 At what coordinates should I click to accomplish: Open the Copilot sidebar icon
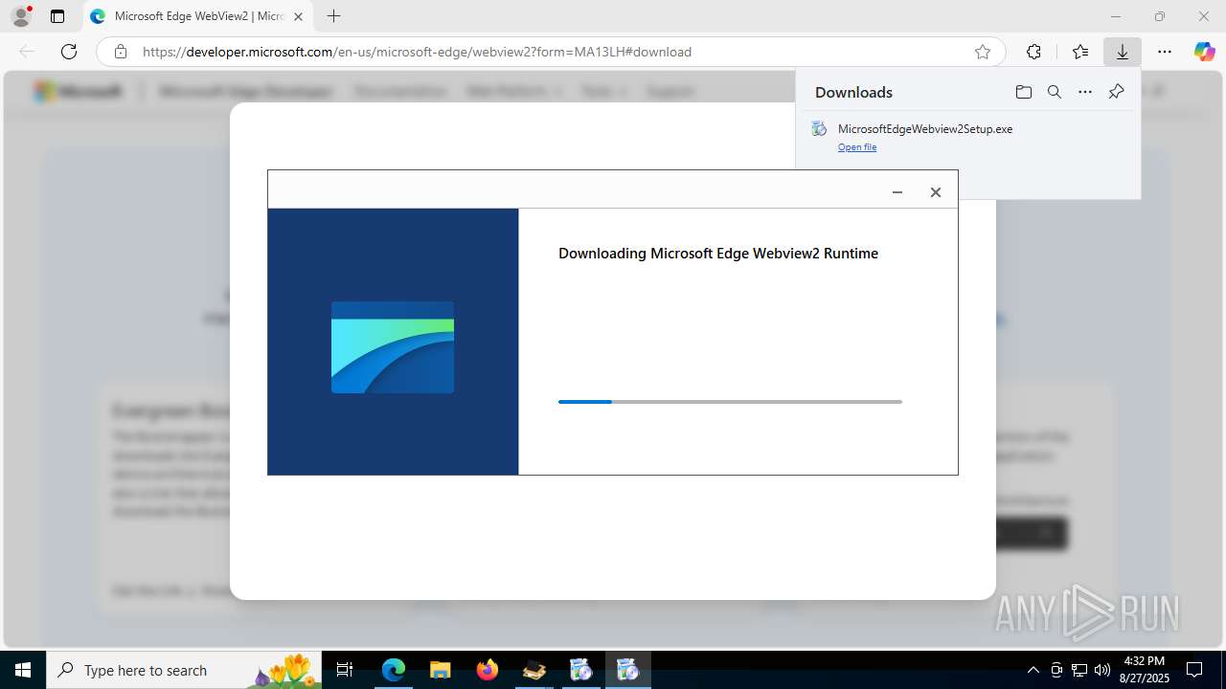(x=1204, y=52)
